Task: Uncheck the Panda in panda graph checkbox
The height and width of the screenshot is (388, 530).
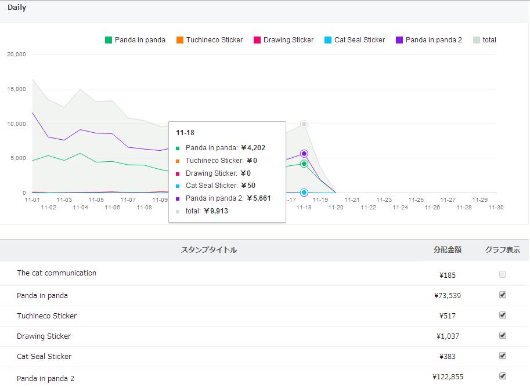Action: [503, 295]
